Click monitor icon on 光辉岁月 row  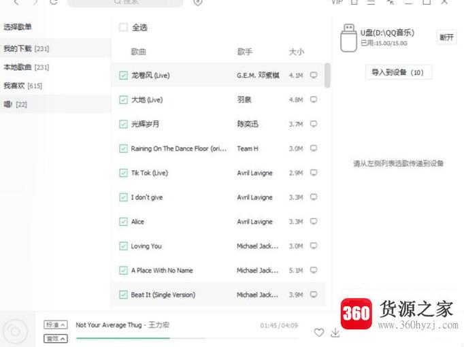314,124
